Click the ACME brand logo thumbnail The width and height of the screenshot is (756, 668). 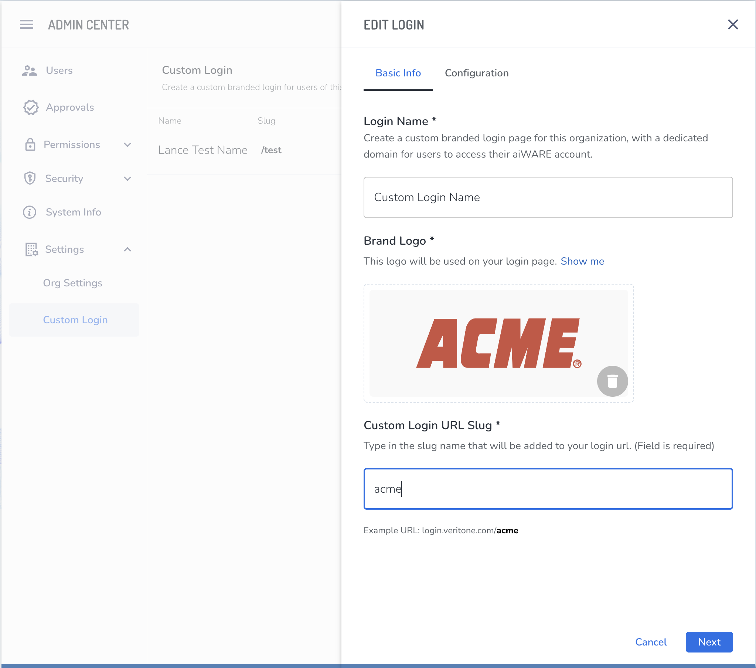pyautogui.click(x=498, y=343)
